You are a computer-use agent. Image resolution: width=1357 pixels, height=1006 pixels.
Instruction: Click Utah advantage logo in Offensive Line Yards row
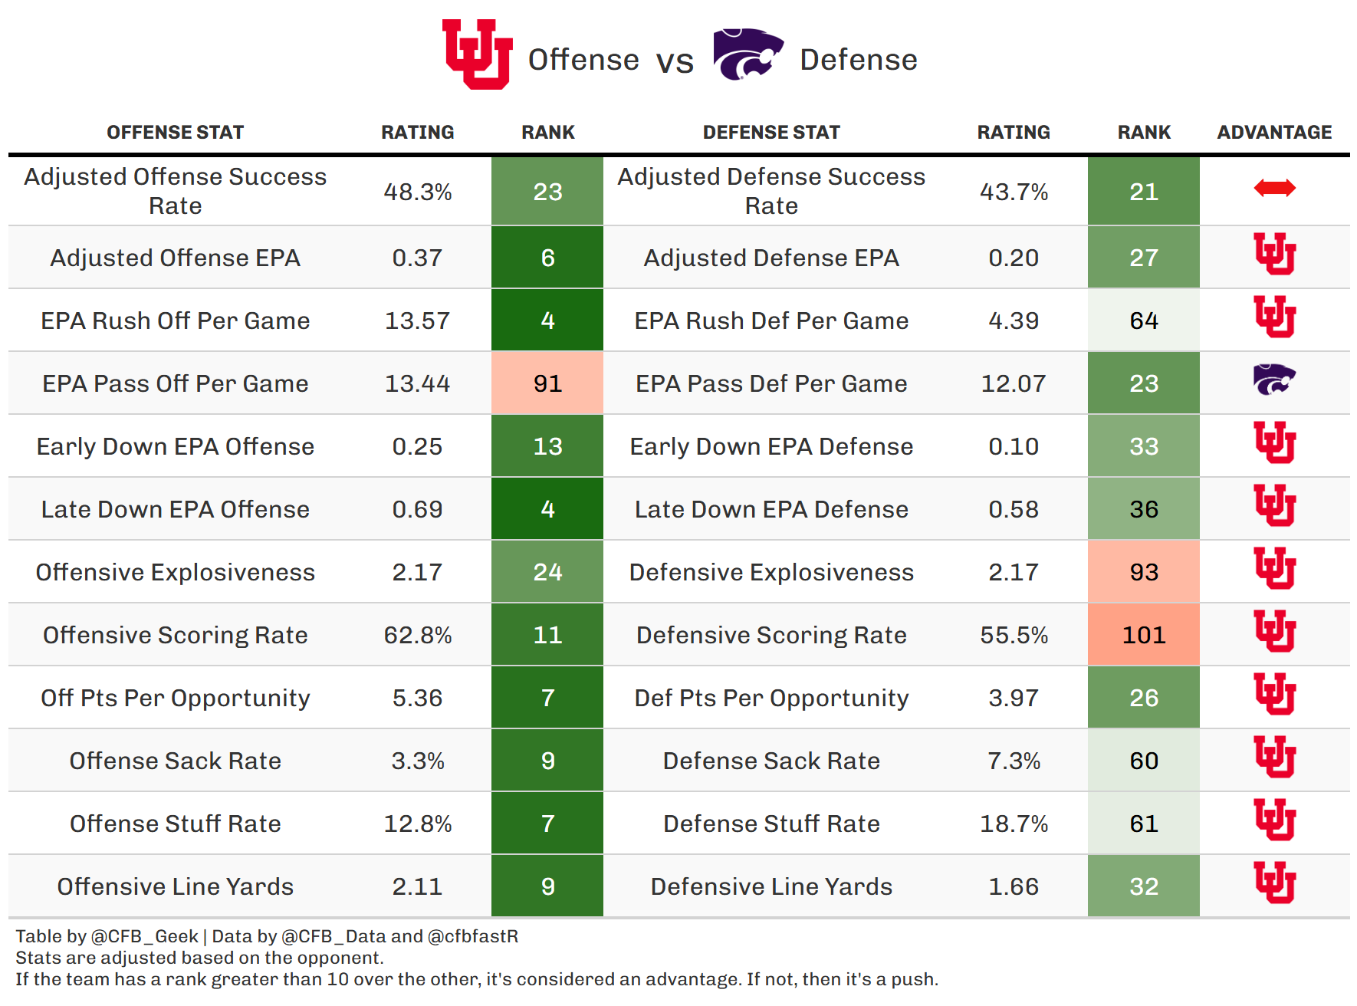(1274, 883)
